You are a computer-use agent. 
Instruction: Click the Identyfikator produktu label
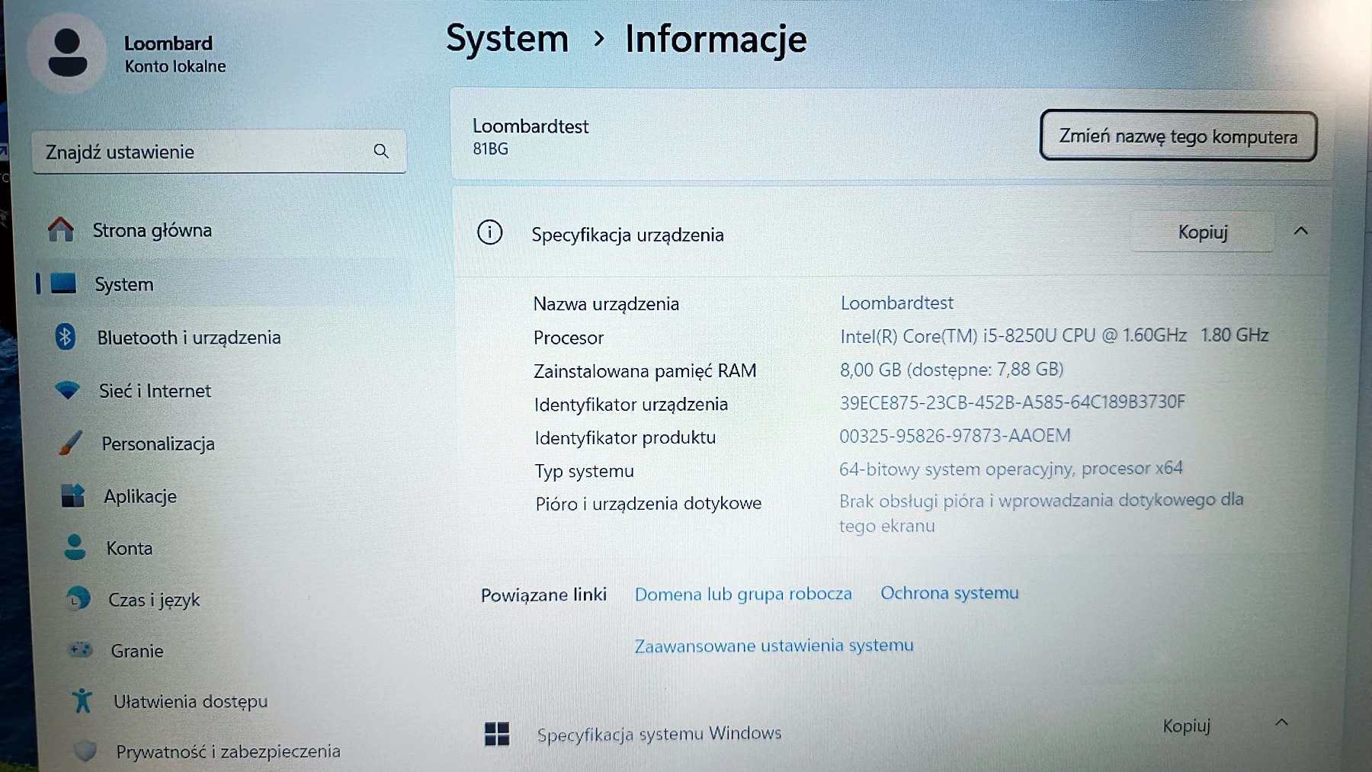tap(625, 438)
